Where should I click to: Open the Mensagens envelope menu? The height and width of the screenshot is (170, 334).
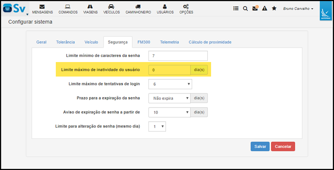(42, 9)
